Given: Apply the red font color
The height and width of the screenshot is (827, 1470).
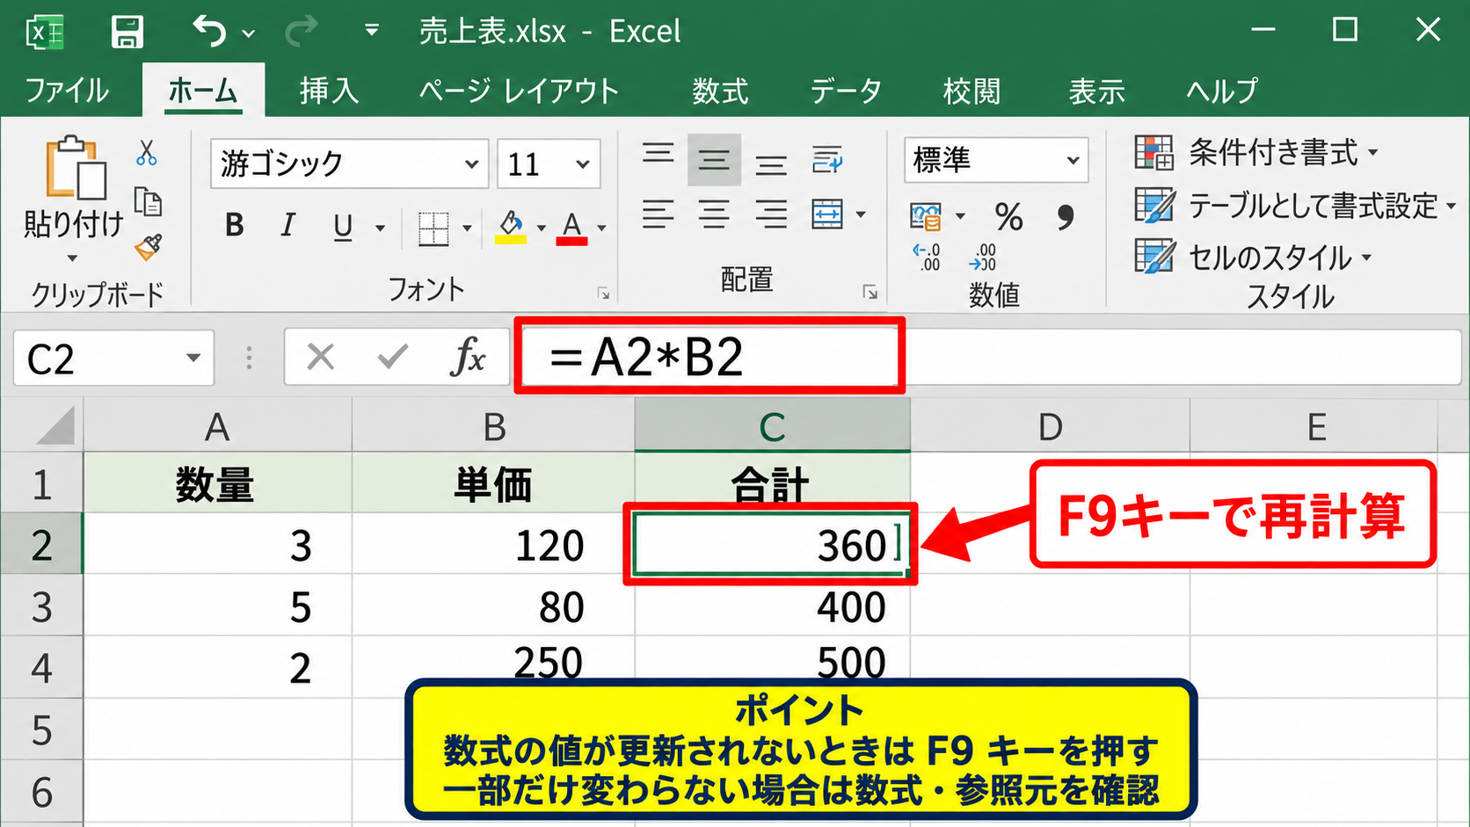Looking at the screenshot, I should point(571,227).
